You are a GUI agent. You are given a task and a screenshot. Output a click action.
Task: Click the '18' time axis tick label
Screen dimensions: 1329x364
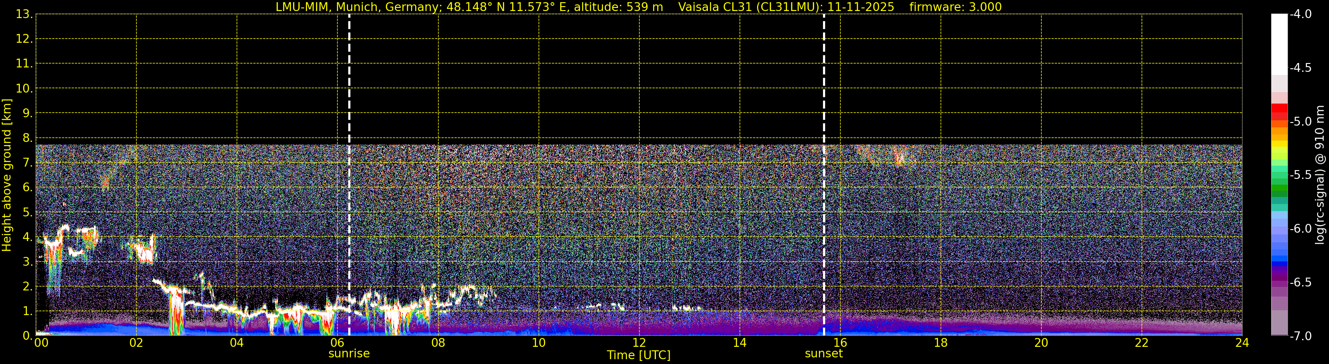pyautogui.click(x=941, y=343)
